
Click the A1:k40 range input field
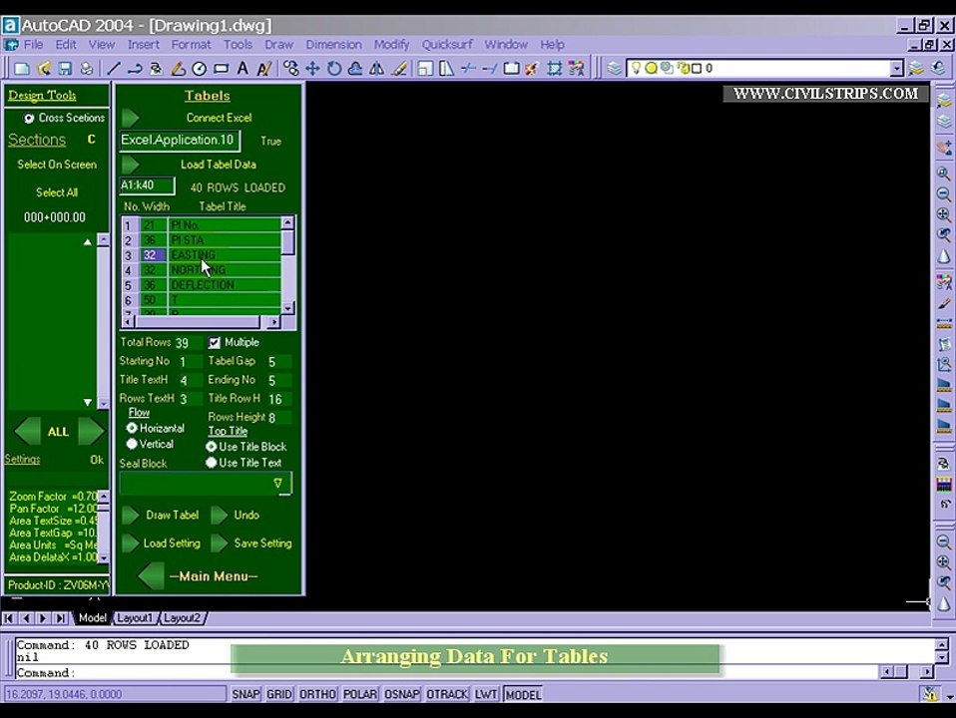147,185
